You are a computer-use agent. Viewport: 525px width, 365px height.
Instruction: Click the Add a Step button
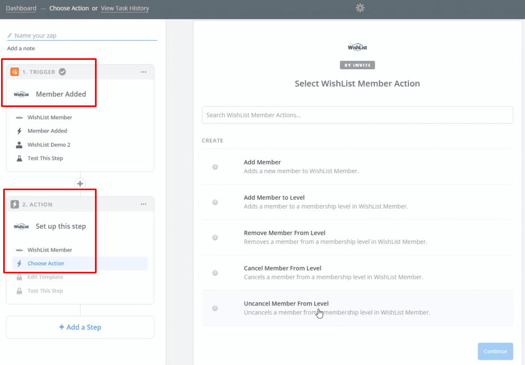point(80,327)
